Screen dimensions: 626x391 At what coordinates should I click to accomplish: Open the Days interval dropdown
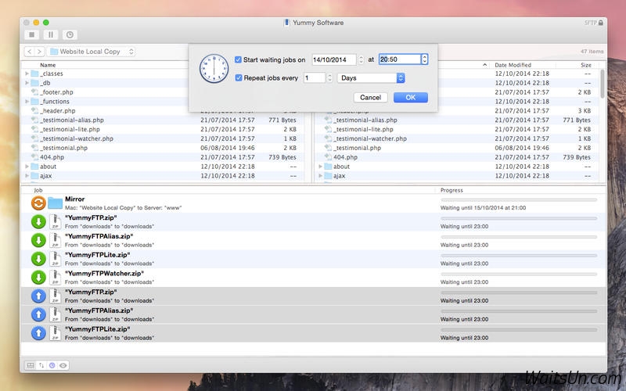point(371,78)
